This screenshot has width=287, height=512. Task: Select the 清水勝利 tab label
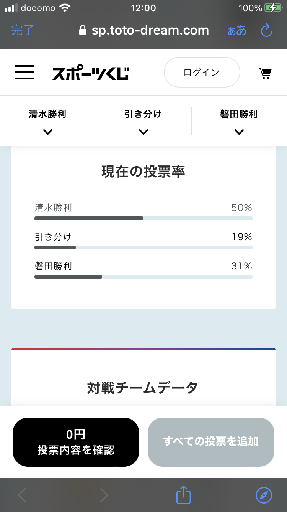pyautogui.click(x=47, y=114)
